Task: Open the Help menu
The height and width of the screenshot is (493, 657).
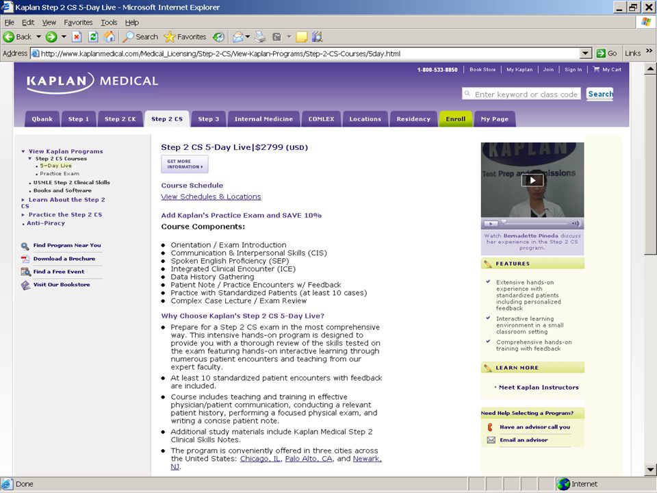Action: coord(132,23)
